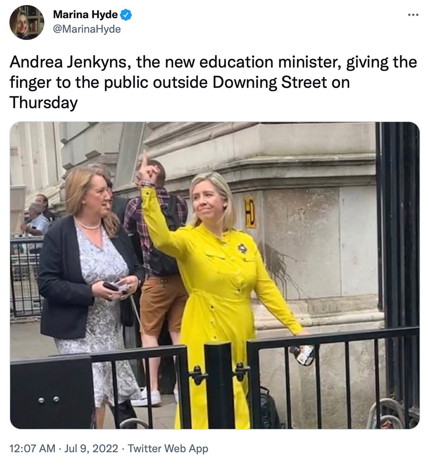
Task: Click the words "Downing Street" in tweet
Action: [269, 82]
